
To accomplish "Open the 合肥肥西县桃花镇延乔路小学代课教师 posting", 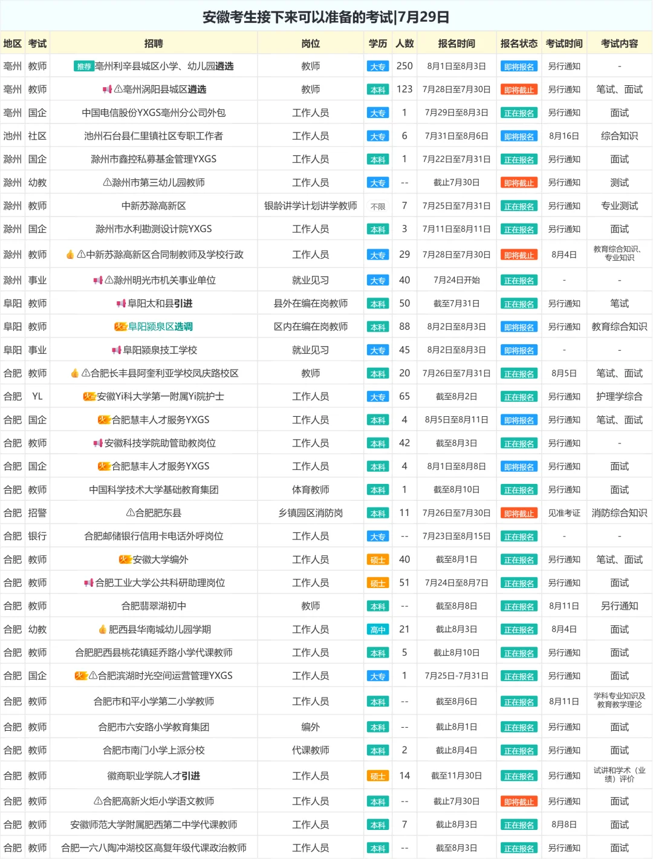I will point(154,653).
